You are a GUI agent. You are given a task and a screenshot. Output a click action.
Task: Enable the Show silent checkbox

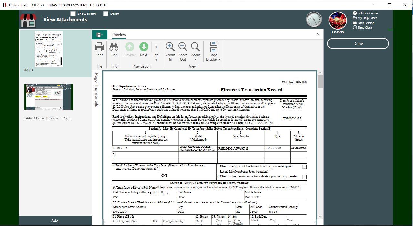[x=73, y=14]
